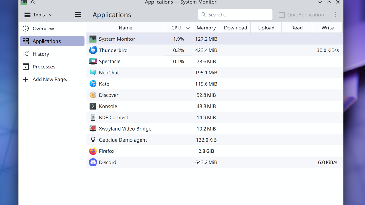Click the Overview gauge icon in sidebar
The width and height of the screenshot is (365, 205).
click(x=26, y=29)
